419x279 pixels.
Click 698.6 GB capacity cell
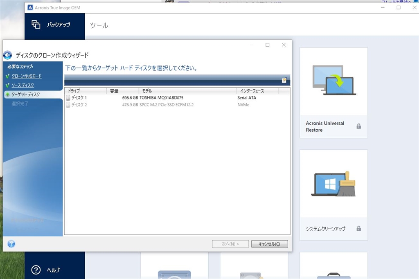130,98
